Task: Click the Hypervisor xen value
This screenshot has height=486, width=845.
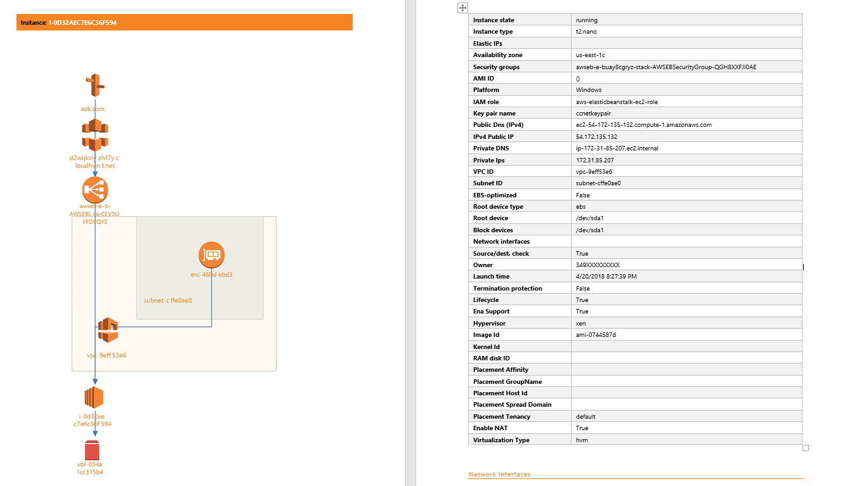Action: [x=580, y=323]
